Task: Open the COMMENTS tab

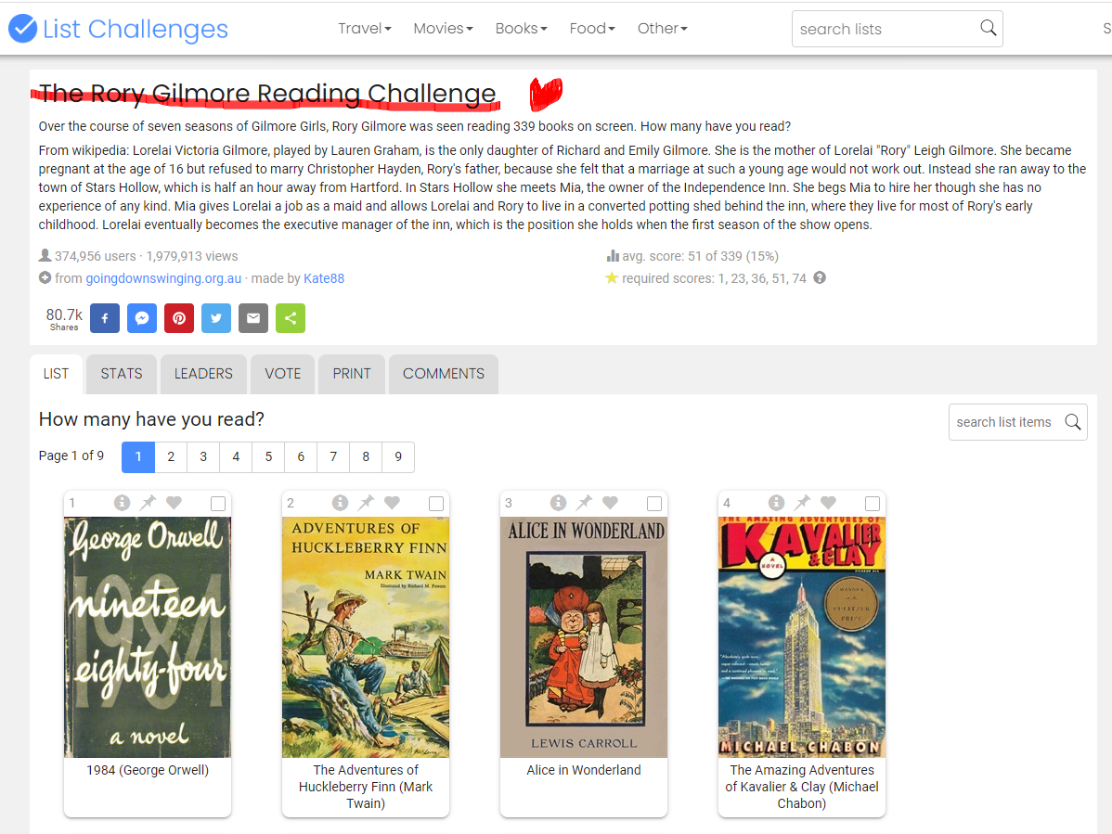Action: [x=444, y=374]
